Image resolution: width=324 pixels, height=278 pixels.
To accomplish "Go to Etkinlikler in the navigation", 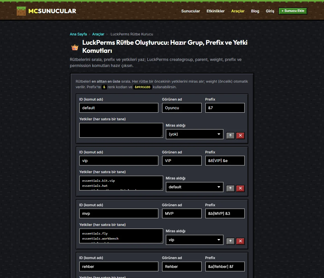I will pyautogui.click(x=216, y=11).
